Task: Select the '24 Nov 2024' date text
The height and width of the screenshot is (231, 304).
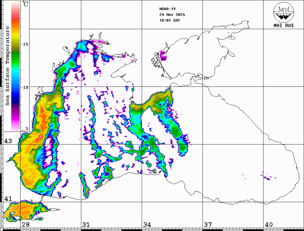Action: point(172,14)
